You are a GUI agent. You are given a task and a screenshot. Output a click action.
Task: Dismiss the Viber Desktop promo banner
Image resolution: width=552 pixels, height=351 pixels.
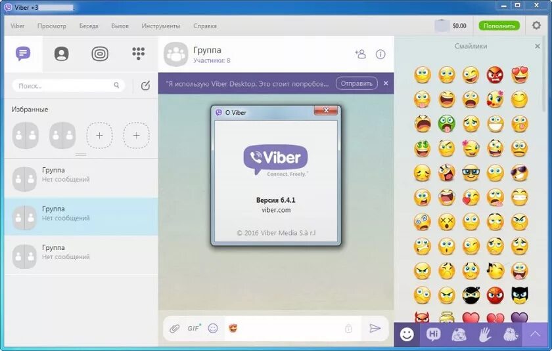(386, 83)
